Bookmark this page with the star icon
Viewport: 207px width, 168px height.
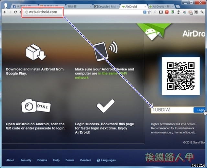coord(149,12)
